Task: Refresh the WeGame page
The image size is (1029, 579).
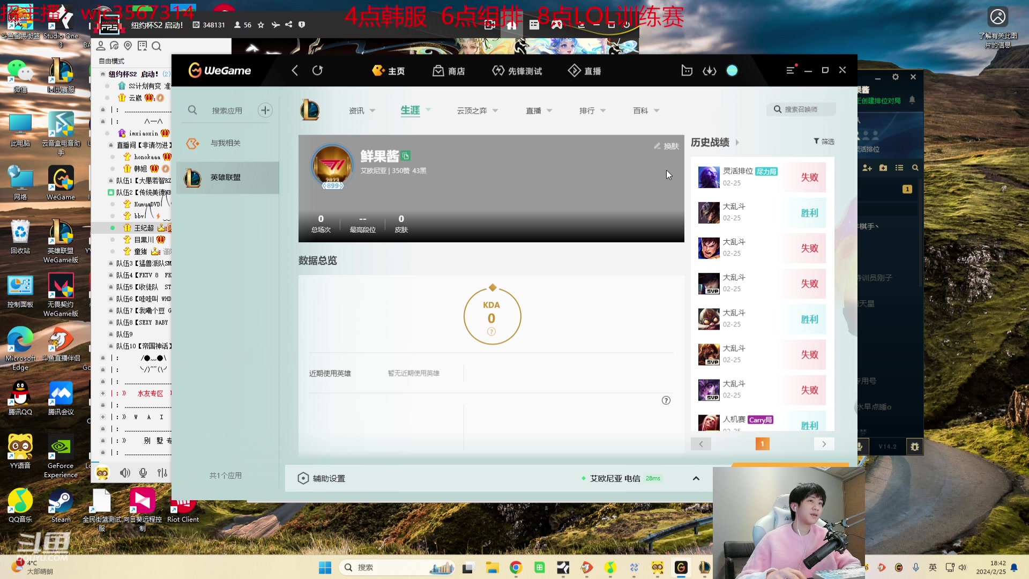Action: click(318, 71)
